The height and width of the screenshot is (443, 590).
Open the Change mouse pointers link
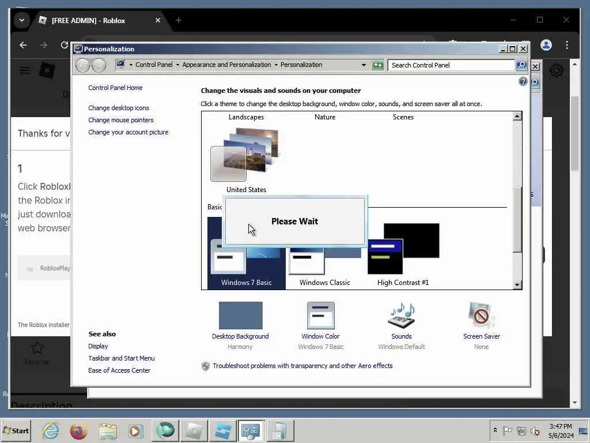click(121, 120)
